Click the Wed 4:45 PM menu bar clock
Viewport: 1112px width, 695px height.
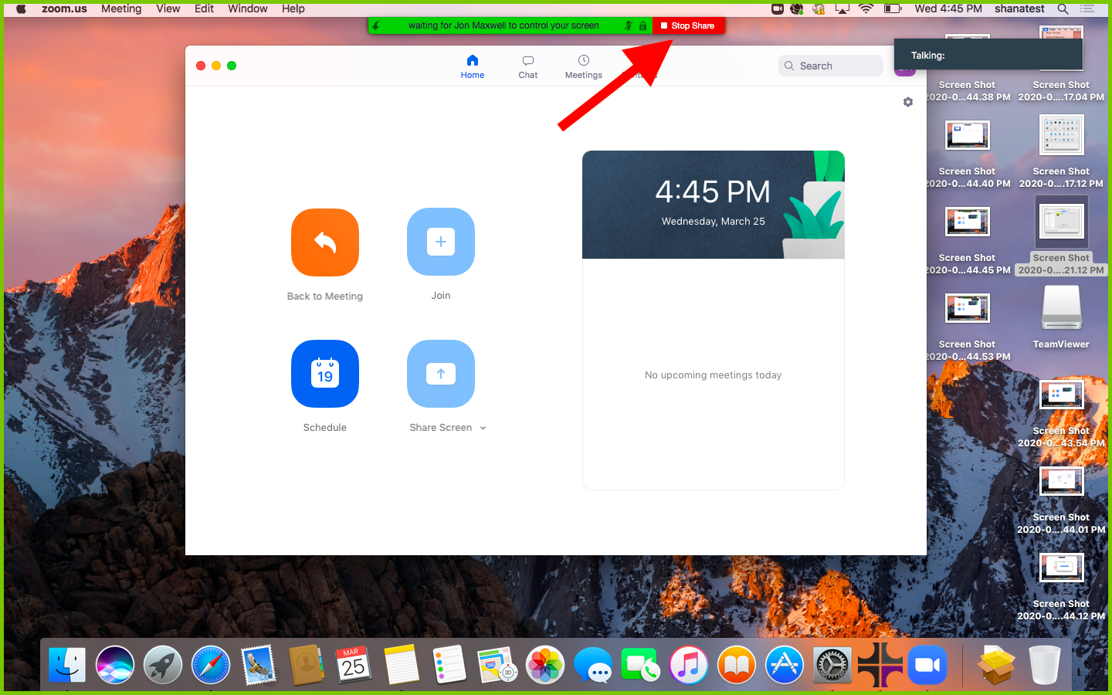tap(948, 8)
